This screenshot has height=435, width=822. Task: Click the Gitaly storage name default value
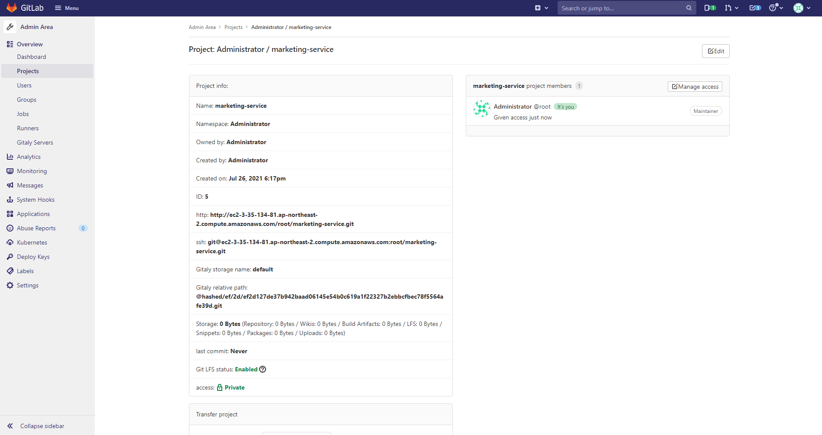tap(263, 269)
